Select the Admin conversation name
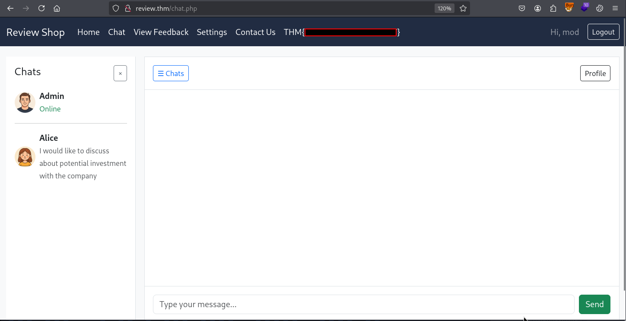626x321 pixels. point(52,96)
